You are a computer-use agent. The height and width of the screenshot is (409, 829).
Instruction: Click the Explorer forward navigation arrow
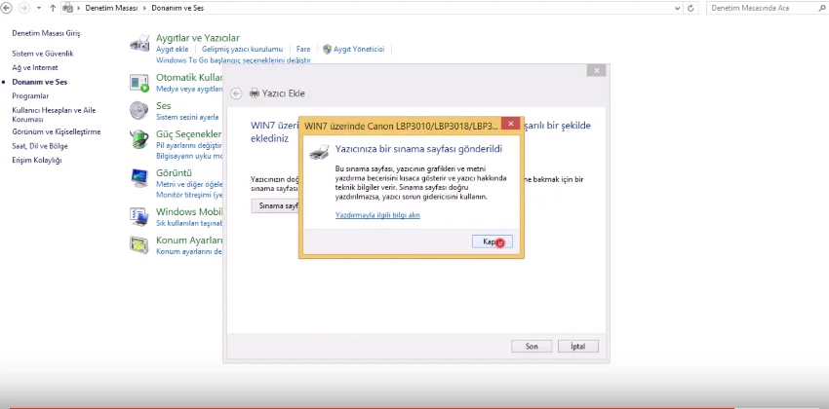click(x=23, y=8)
